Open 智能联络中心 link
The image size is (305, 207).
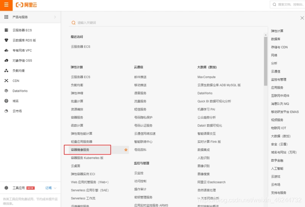(143, 142)
